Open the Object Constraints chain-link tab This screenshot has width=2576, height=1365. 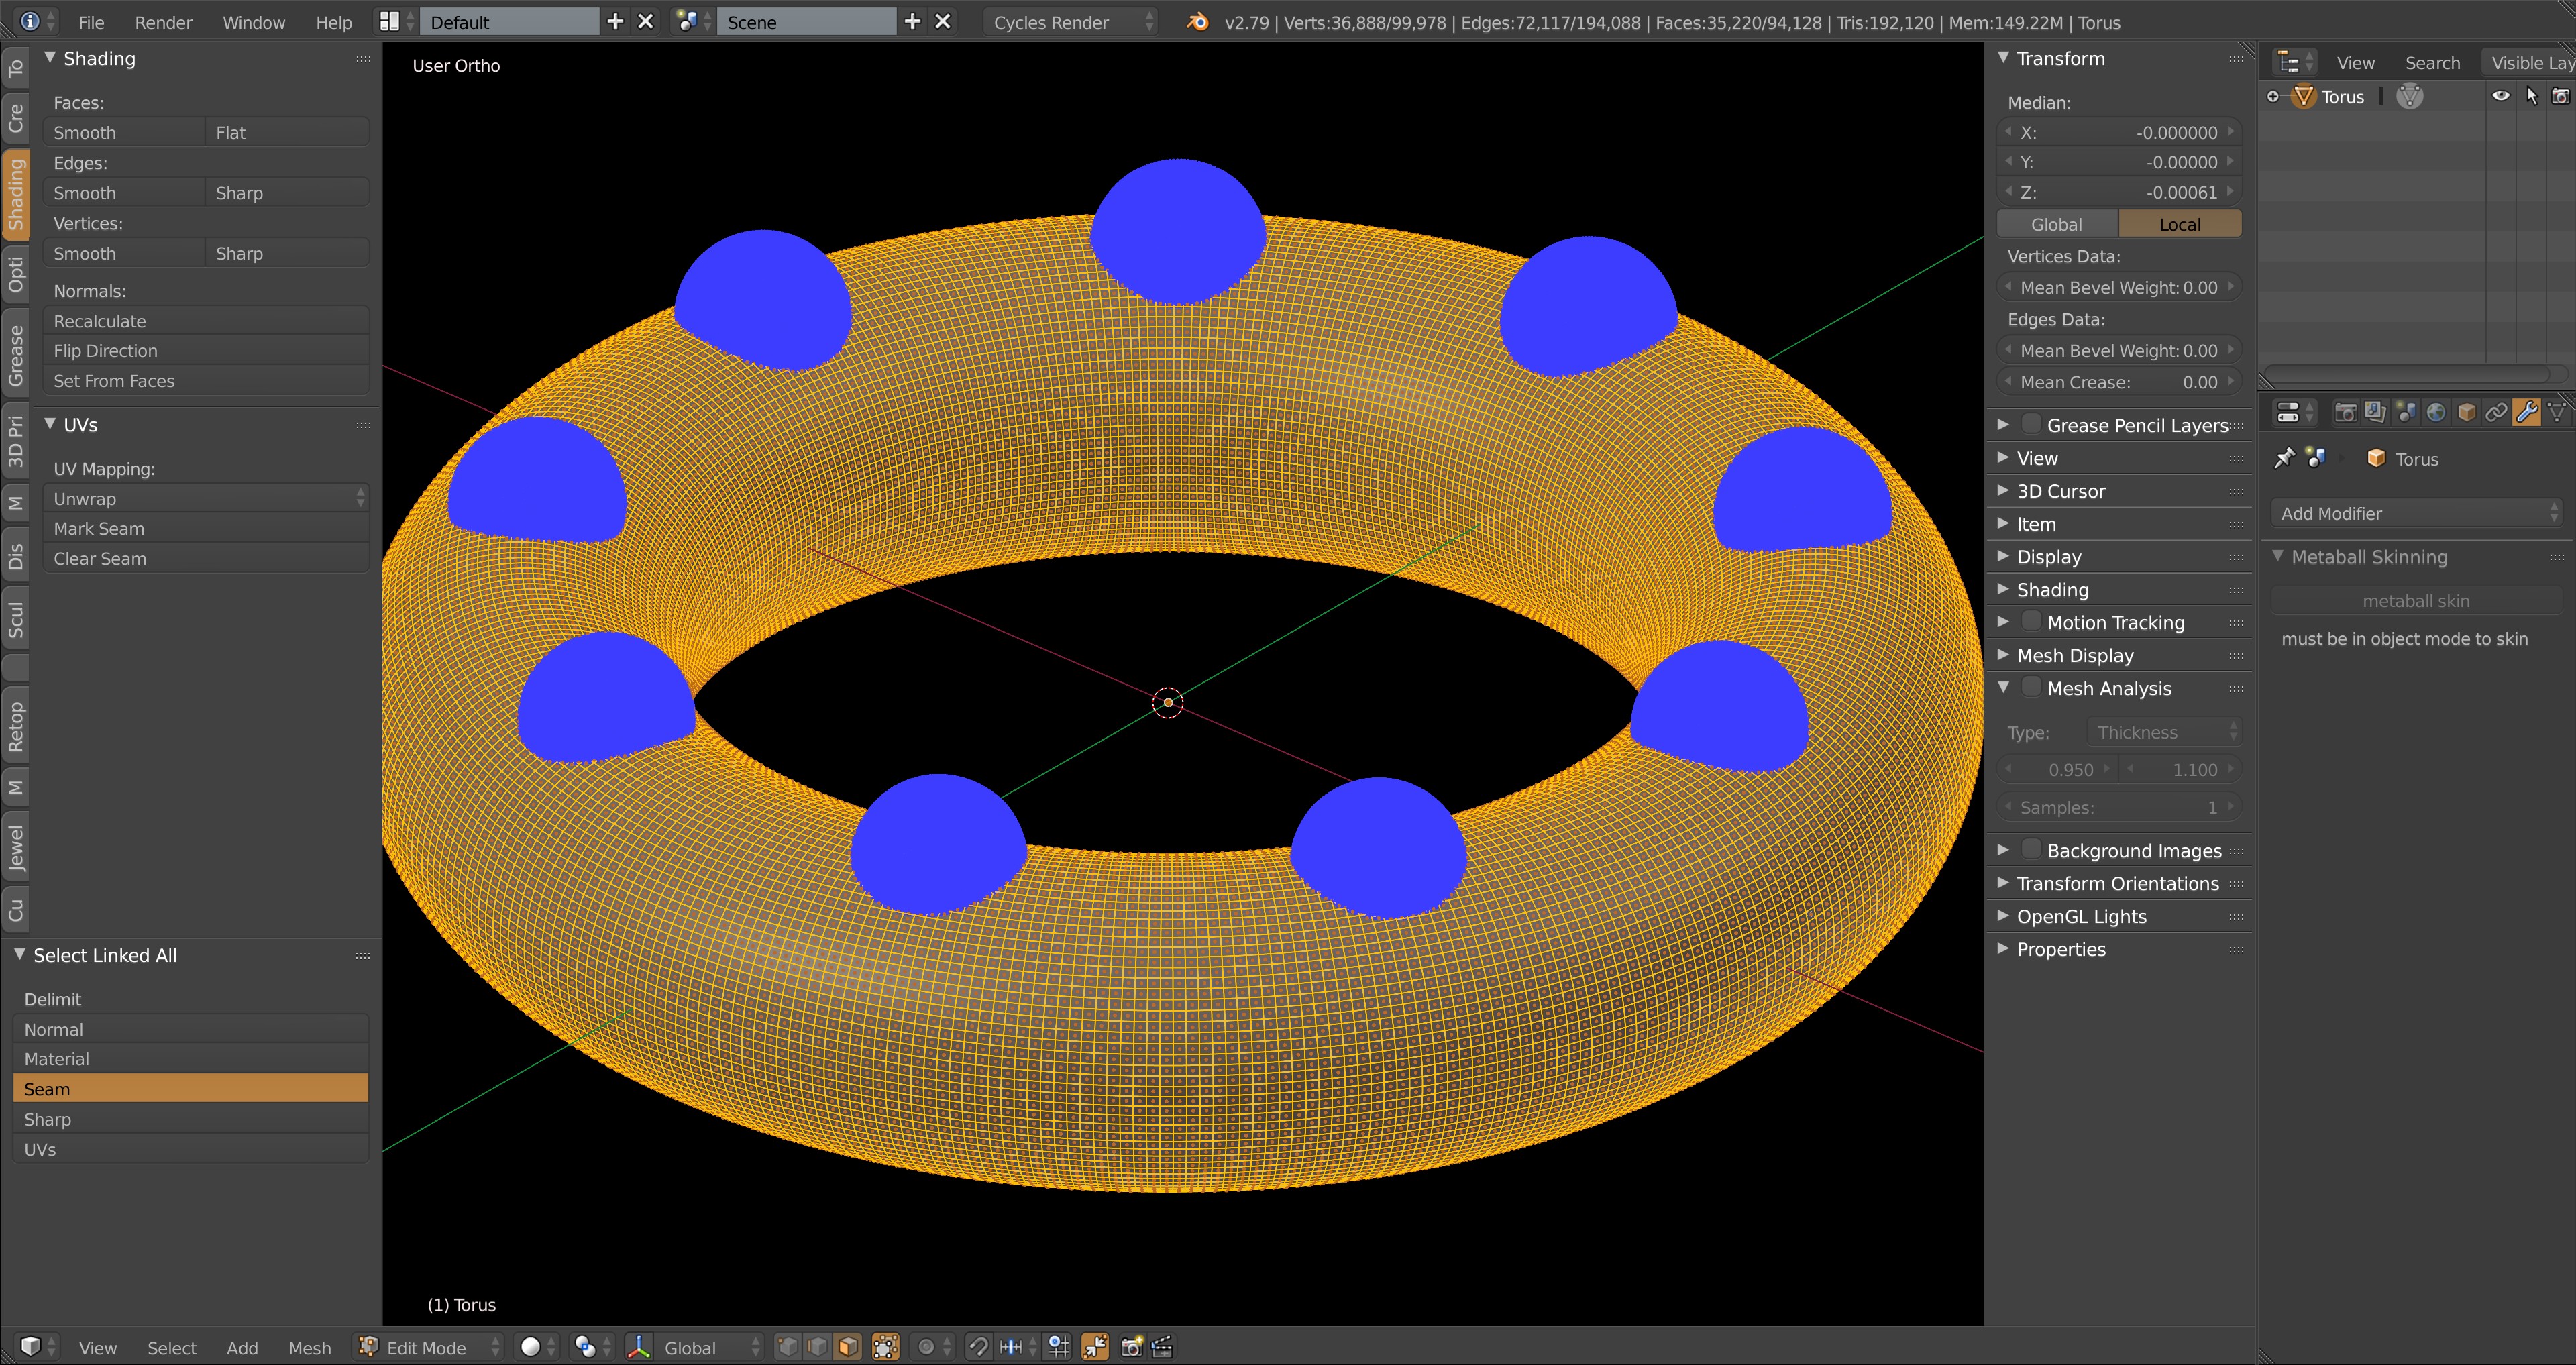coord(2497,412)
